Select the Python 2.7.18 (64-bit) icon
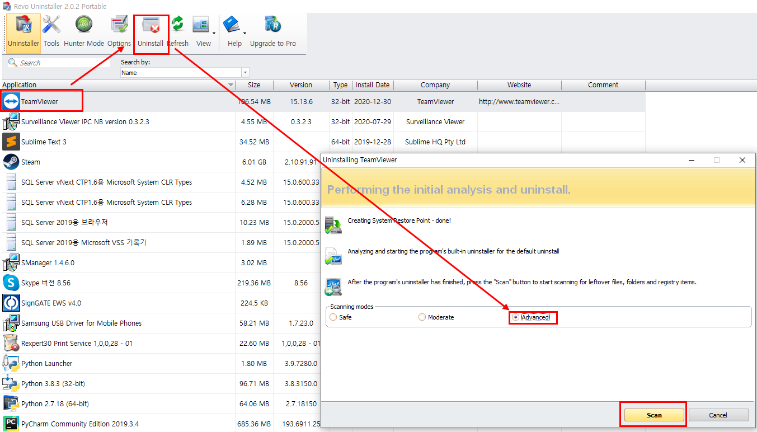 pos(11,403)
